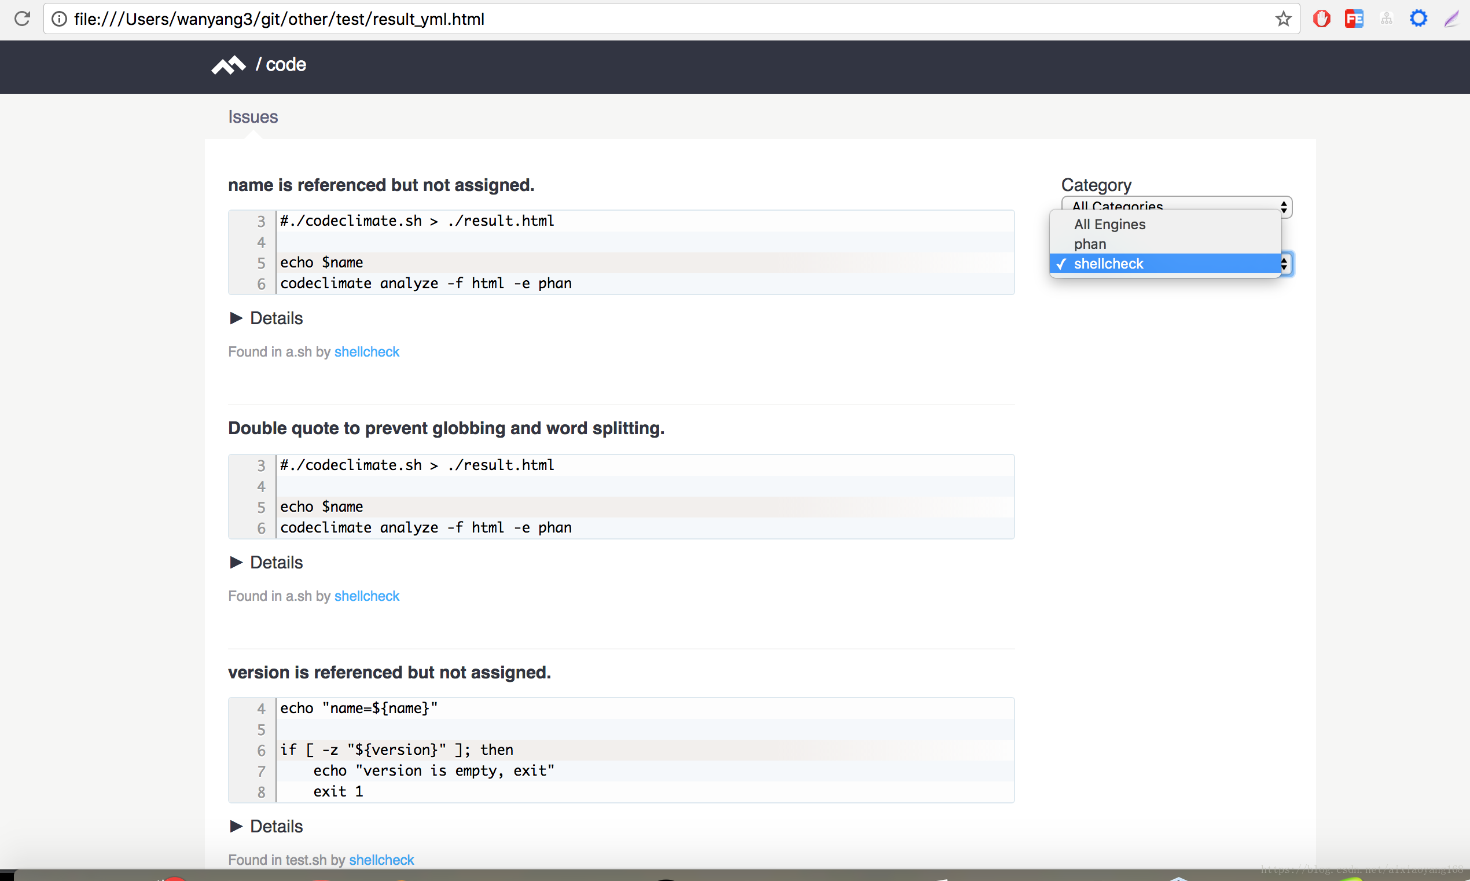Screen dimensions: 1470x881
Task: Select shellcheck option in engine dropdown
Action: pos(1165,263)
